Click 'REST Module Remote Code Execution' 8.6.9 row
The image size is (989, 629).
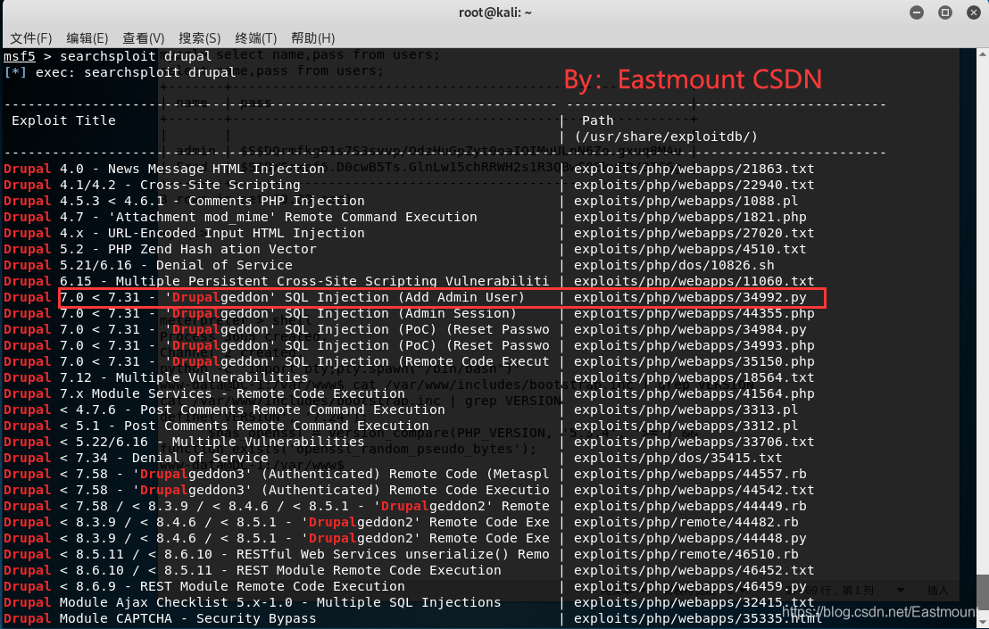point(204,587)
